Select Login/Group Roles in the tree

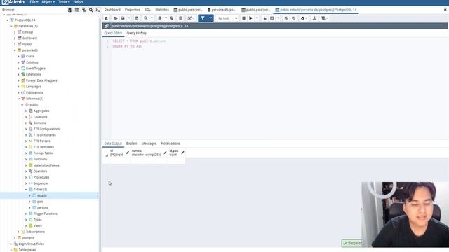click(31, 244)
